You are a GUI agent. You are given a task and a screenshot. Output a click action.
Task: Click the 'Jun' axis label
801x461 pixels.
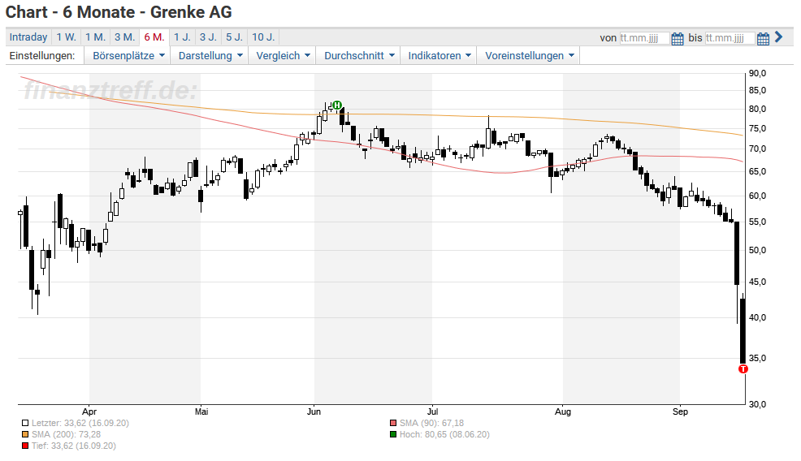pyautogui.click(x=314, y=411)
